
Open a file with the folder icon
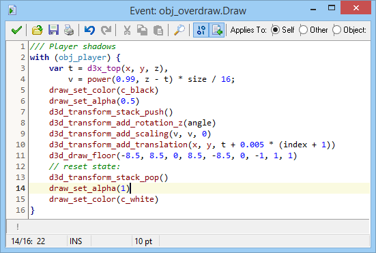[x=38, y=30]
